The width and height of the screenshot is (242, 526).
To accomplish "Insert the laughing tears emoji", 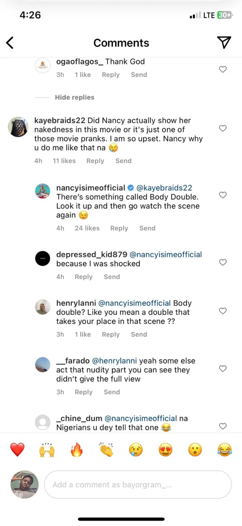I will (225, 449).
